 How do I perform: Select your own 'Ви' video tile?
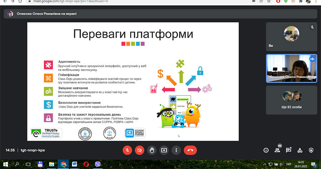pos(291,37)
